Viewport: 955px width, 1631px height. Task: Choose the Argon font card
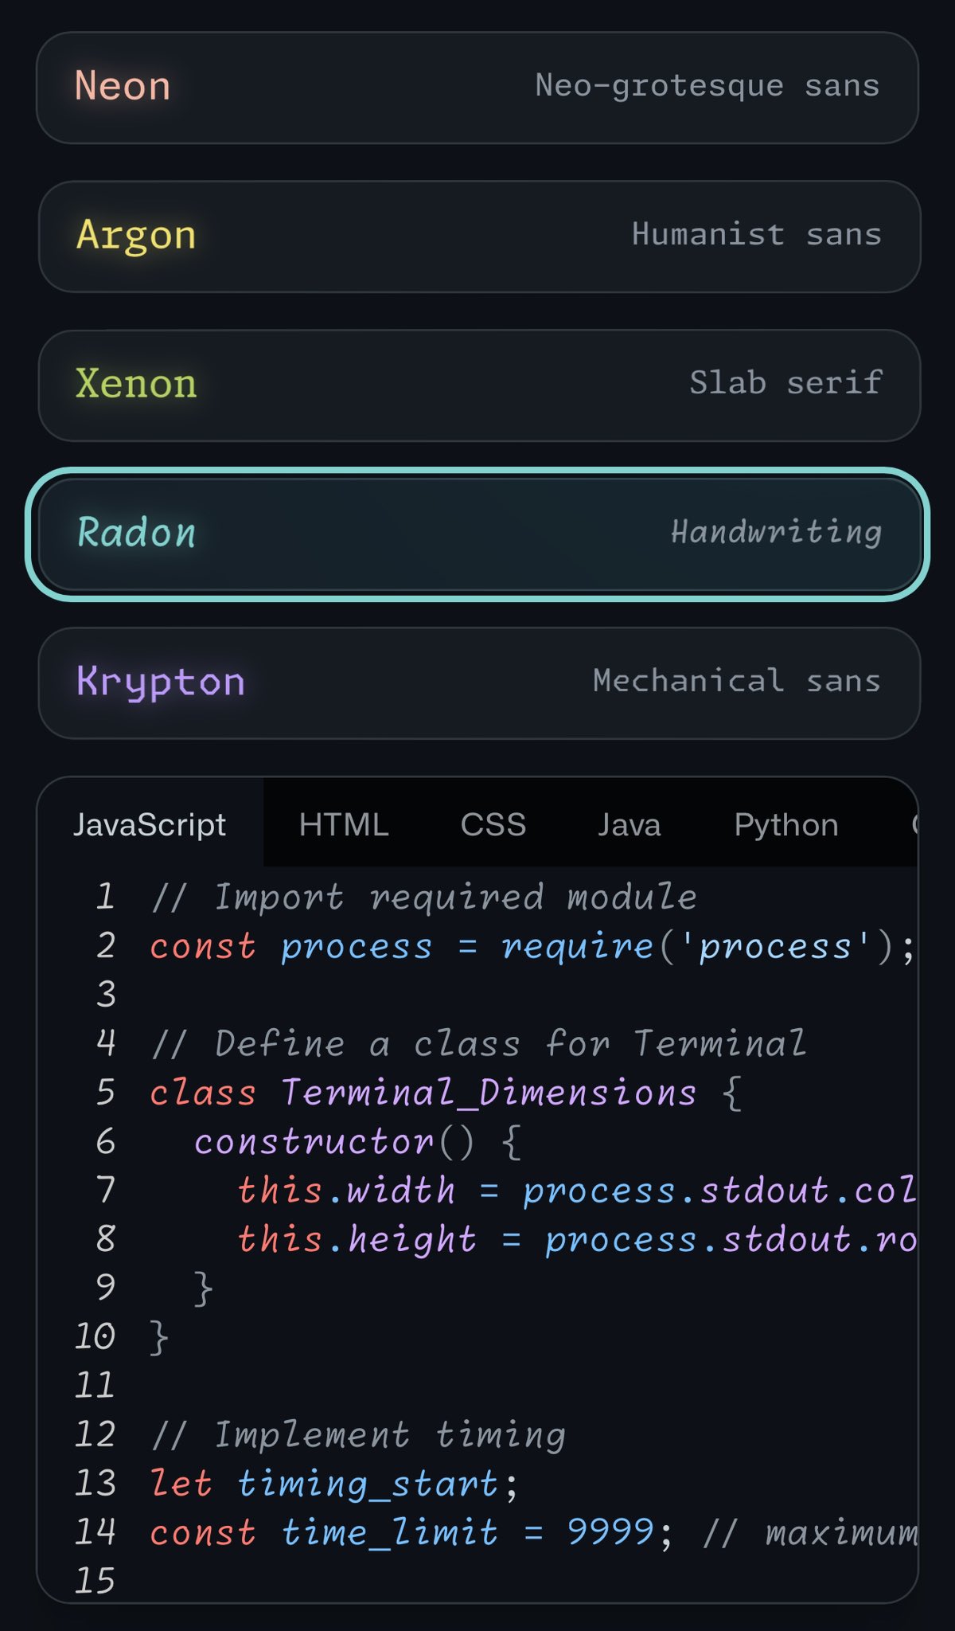477,237
